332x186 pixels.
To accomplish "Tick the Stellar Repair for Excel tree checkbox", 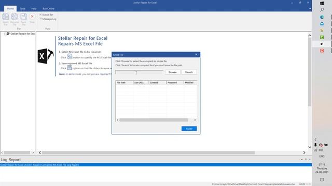I will coord(6,34).
